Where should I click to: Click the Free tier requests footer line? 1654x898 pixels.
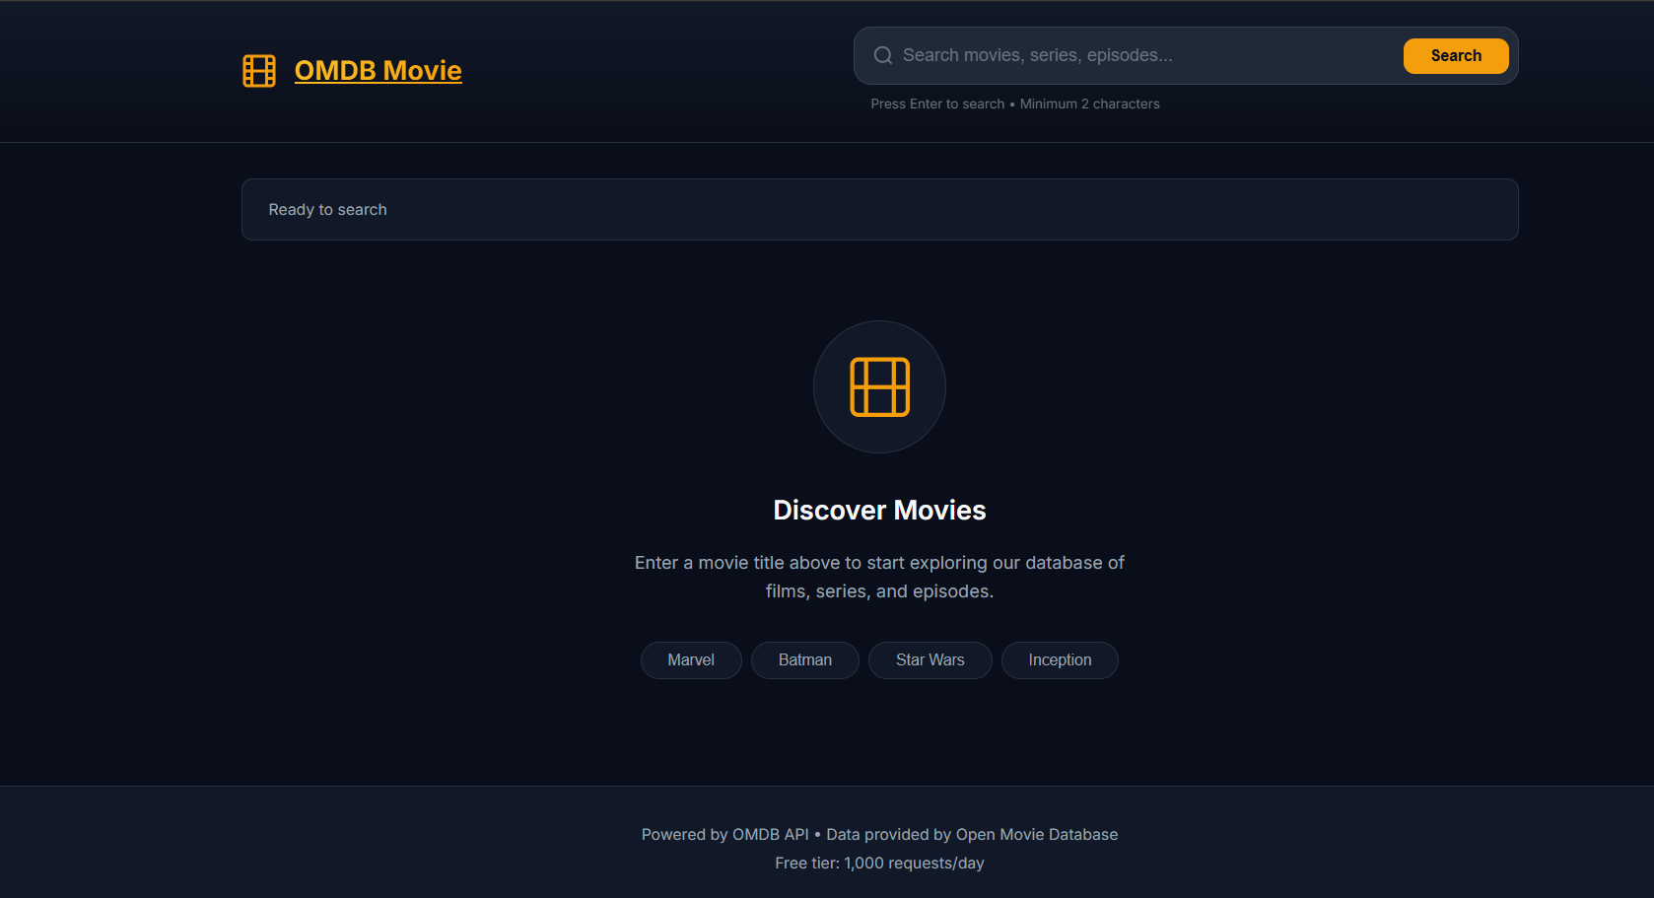[879, 863]
